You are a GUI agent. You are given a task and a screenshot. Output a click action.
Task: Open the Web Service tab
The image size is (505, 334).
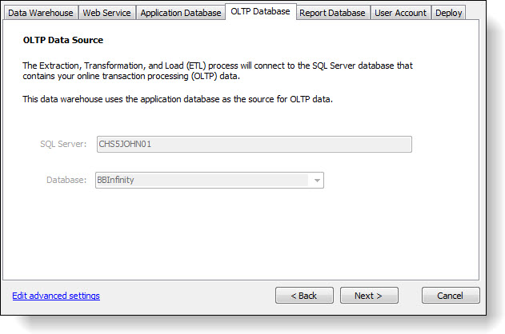point(106,13)
